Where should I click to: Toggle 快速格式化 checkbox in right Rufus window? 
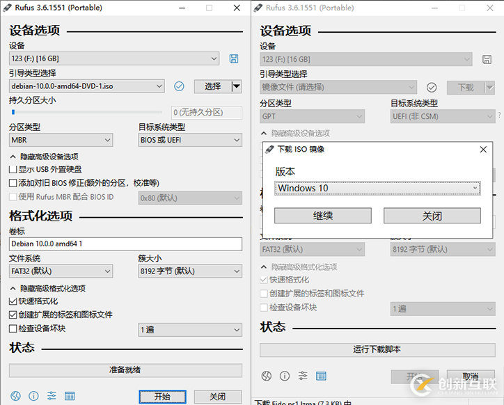point(264,280)
